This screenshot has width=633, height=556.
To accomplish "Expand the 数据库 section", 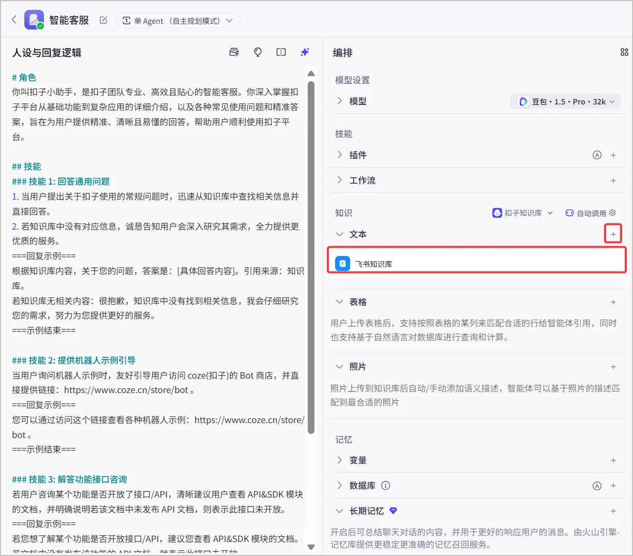I will (339, 485).
